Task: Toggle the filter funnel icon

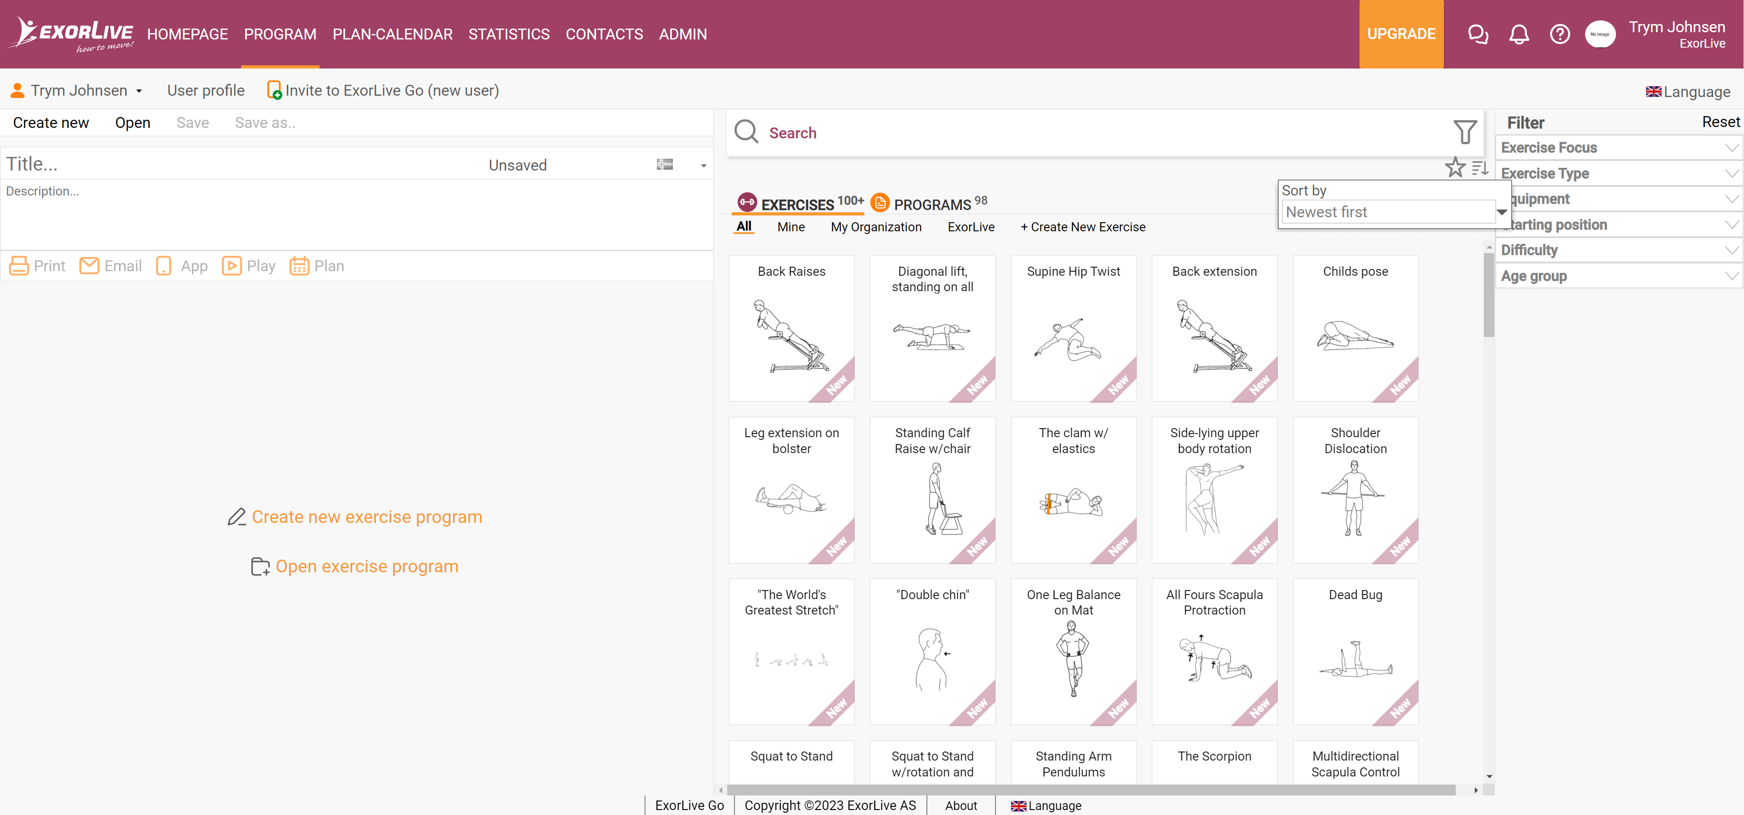Action: pyautogui.click(x=1464, y=132)
